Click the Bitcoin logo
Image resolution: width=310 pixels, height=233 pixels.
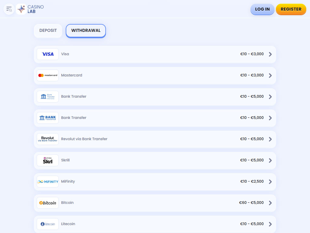pyautogui.click(x=48, y=203)
